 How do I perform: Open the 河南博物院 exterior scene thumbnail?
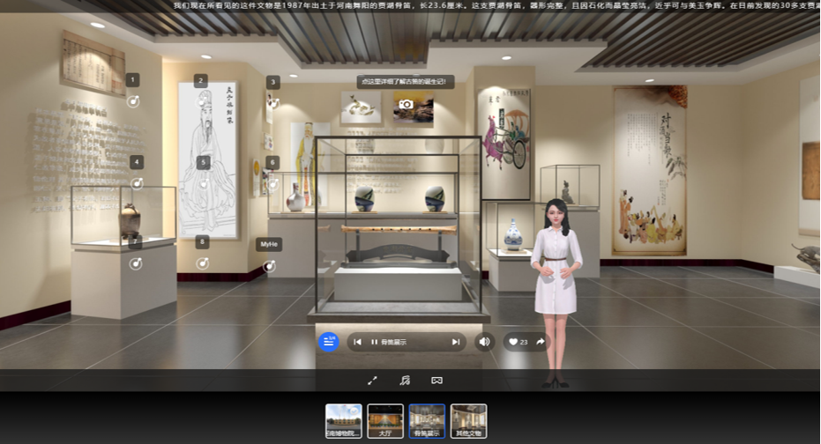343,421
